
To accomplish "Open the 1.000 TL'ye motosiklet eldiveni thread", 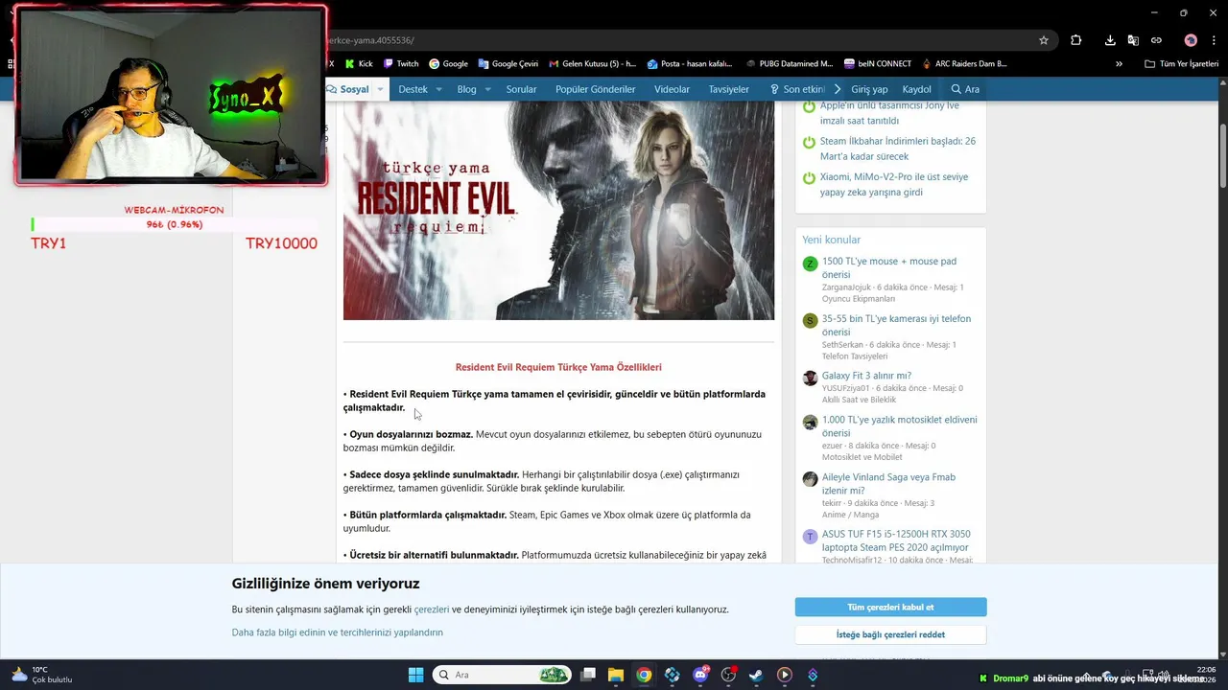I will tap(899, 426).
